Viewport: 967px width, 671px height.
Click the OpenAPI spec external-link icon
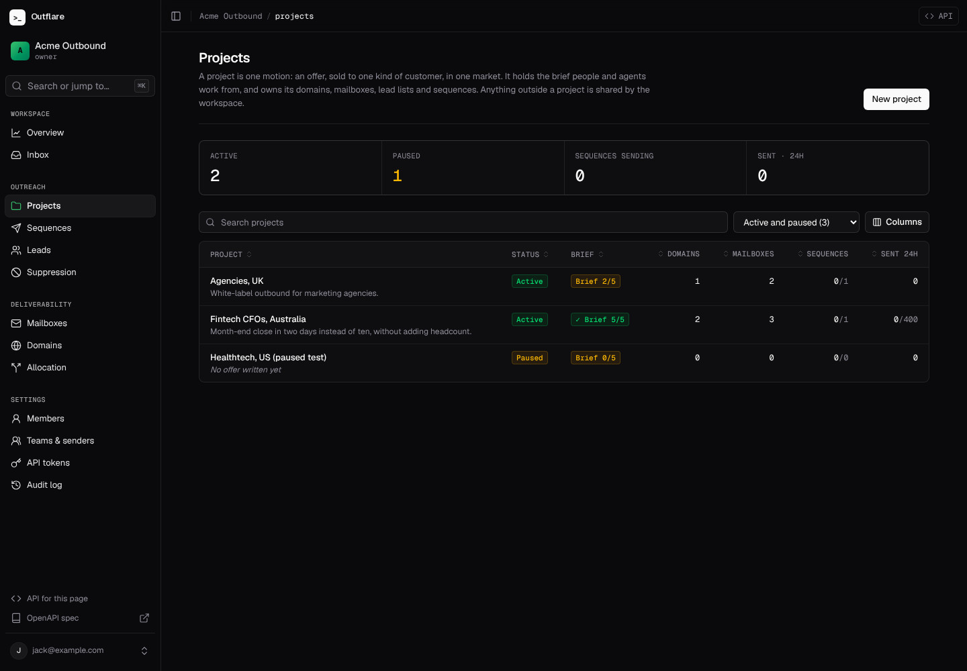click(x=144, y=618)
